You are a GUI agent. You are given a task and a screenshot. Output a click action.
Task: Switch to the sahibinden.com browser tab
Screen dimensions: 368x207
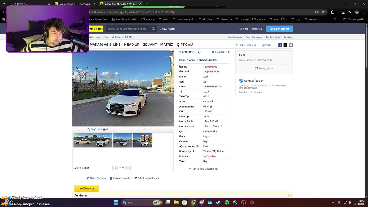(x=75, y=4)
